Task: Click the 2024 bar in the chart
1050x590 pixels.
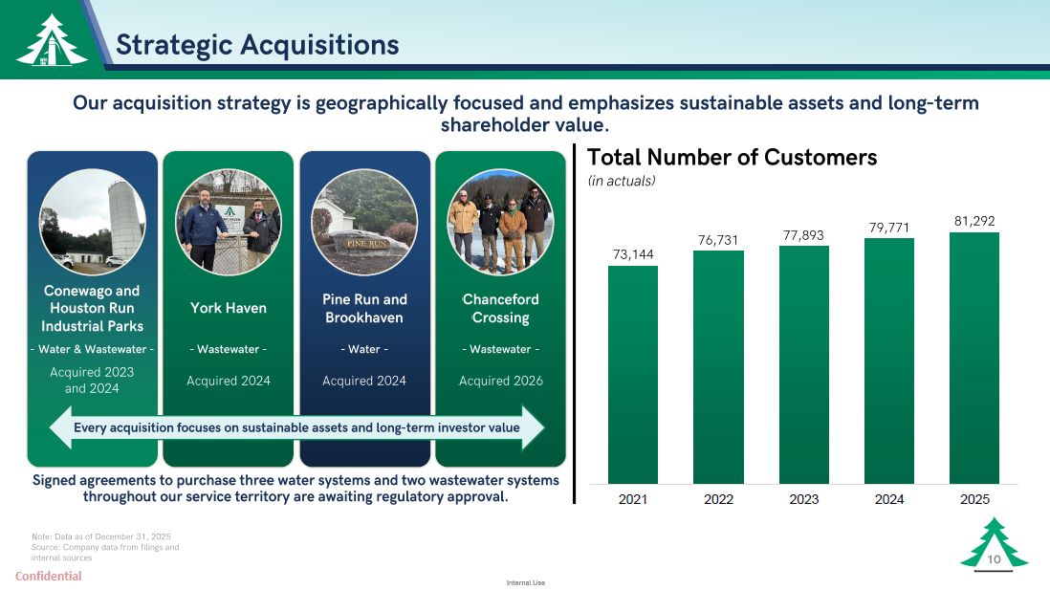Action: pyautogui.click(x=889, y=360)
